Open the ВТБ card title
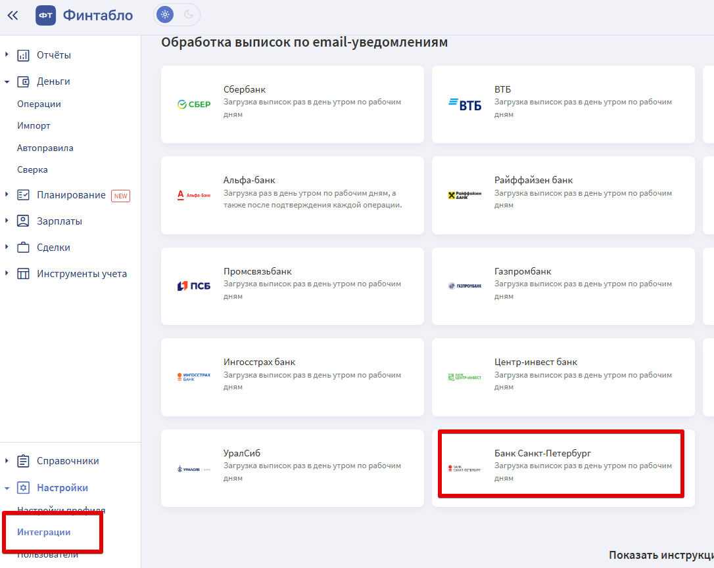Viewport: 714px width, 568px height. (x=503, y=89)
